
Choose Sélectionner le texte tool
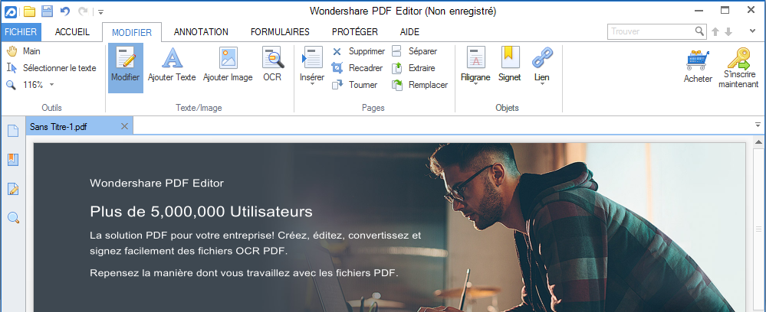tap(51, 68)
